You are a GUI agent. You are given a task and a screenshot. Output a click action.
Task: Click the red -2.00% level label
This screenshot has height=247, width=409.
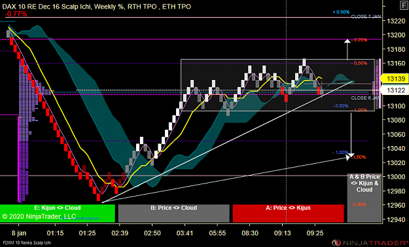coord(359,204)
